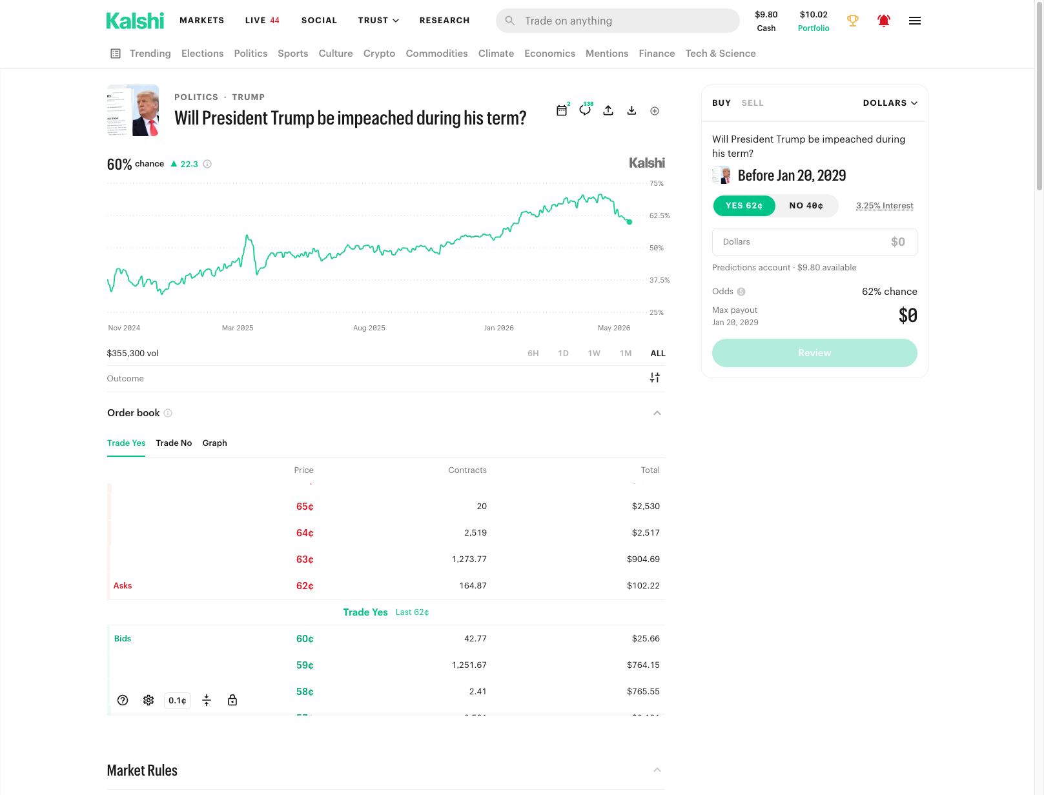
Task: Select YES 62¢ option
Action: coord(744,206)
